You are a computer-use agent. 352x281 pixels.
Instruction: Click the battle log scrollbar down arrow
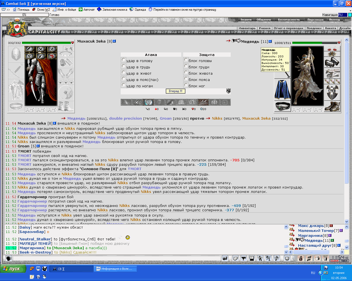coord(346,221)
